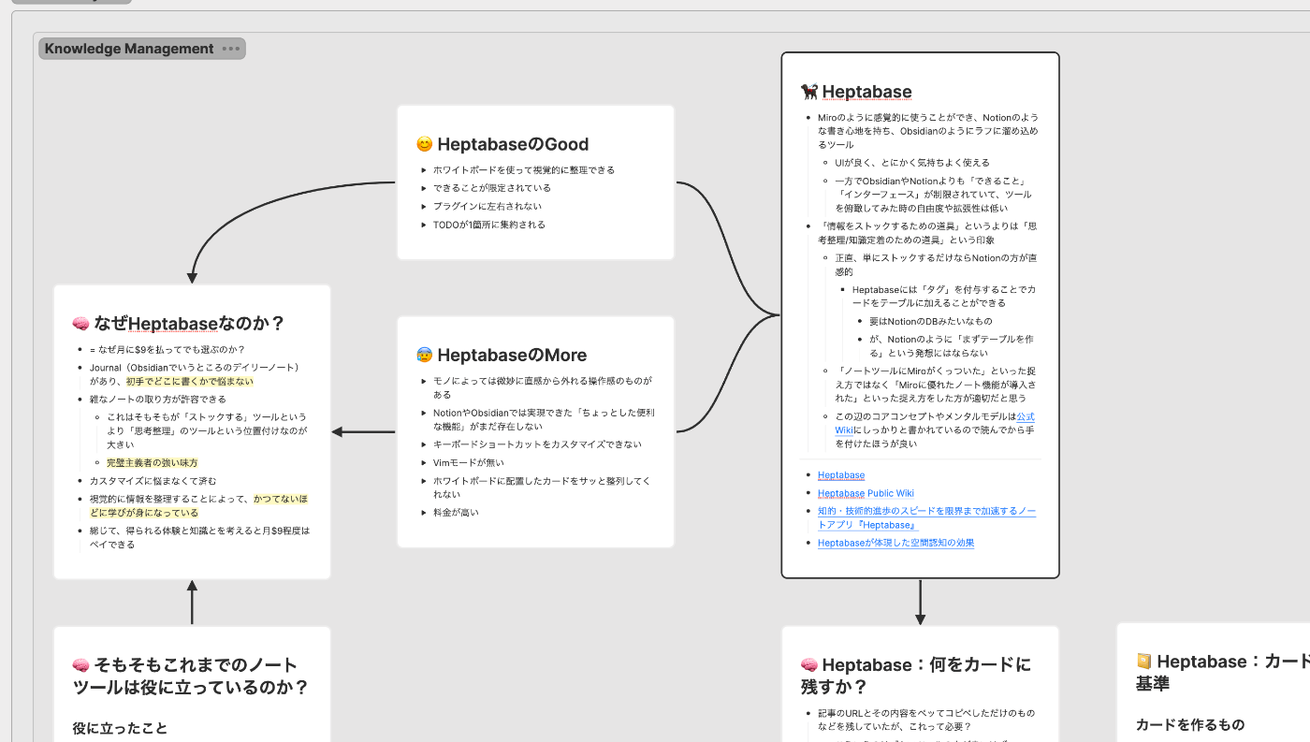Click the highlighted かつてないほどに学びが身になっている text
The height and width of the screenshot is (742, 1310).
pyautogui.click(x=198, y=506)
